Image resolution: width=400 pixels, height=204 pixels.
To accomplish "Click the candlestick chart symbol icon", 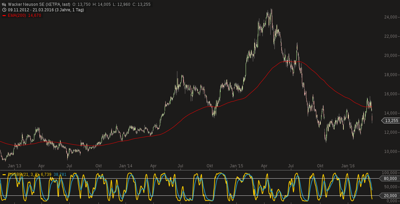I will [x=3, y=4].
